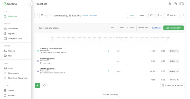The height and width of the screenshot is (99, 190).
Task: Click Submit for Approval button
Action: coord(173,85)
